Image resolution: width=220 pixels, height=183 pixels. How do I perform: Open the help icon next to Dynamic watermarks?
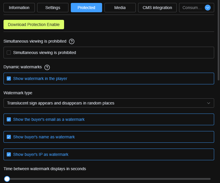click(x=47, y=67)
